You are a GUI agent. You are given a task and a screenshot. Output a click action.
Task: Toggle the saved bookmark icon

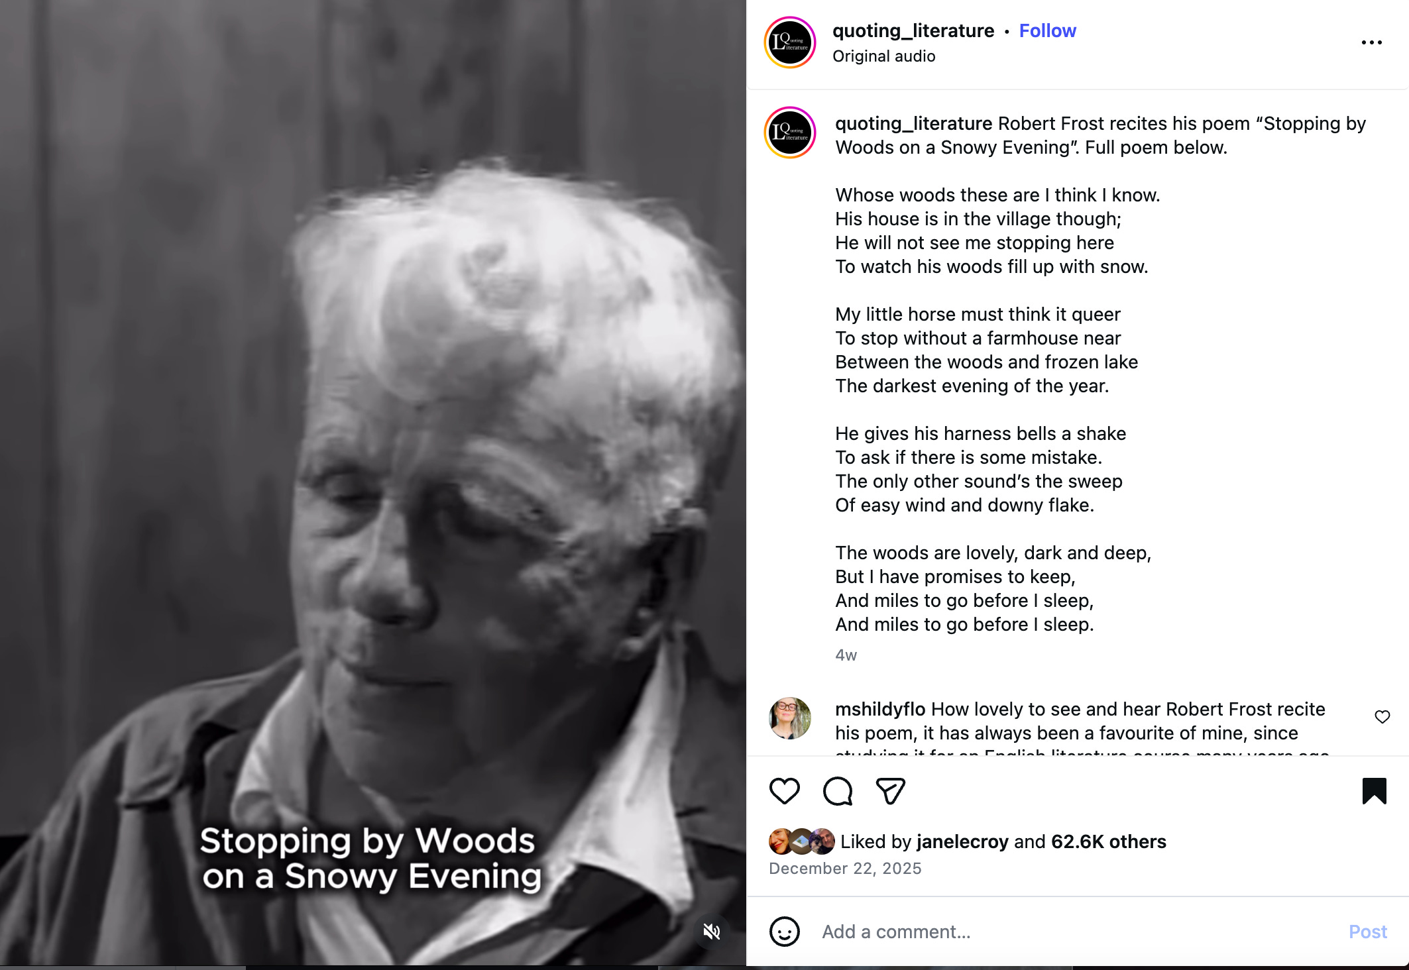1374,791
